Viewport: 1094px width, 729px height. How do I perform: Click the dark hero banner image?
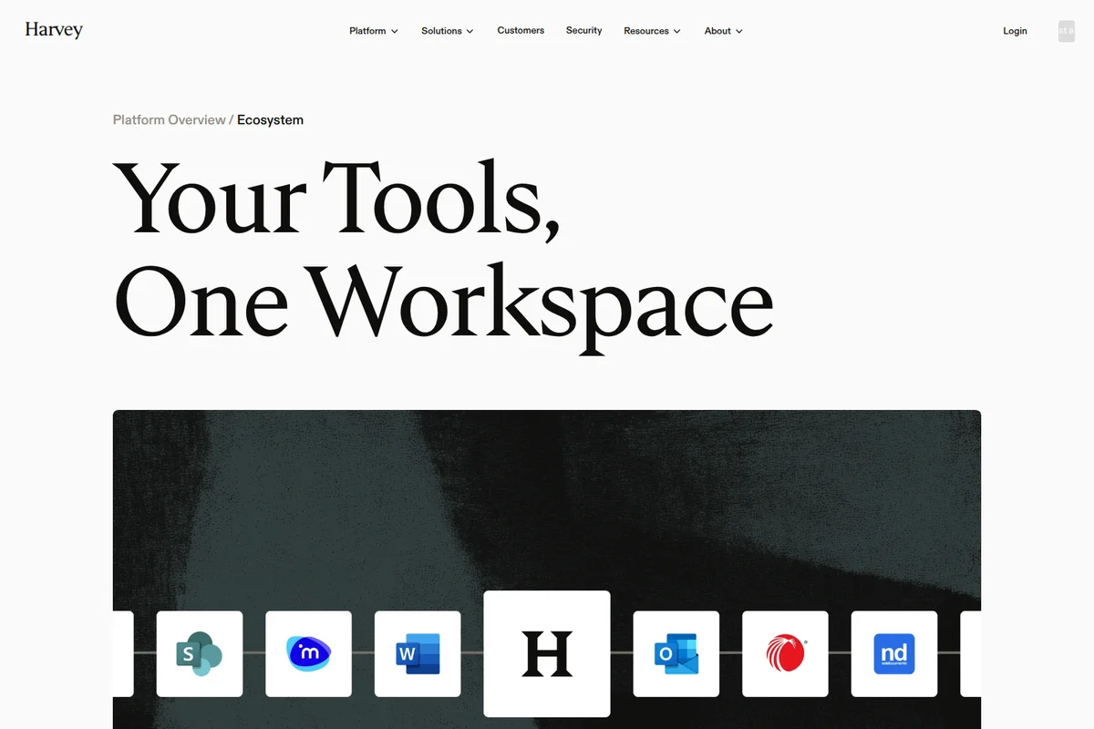coord(547,501)
